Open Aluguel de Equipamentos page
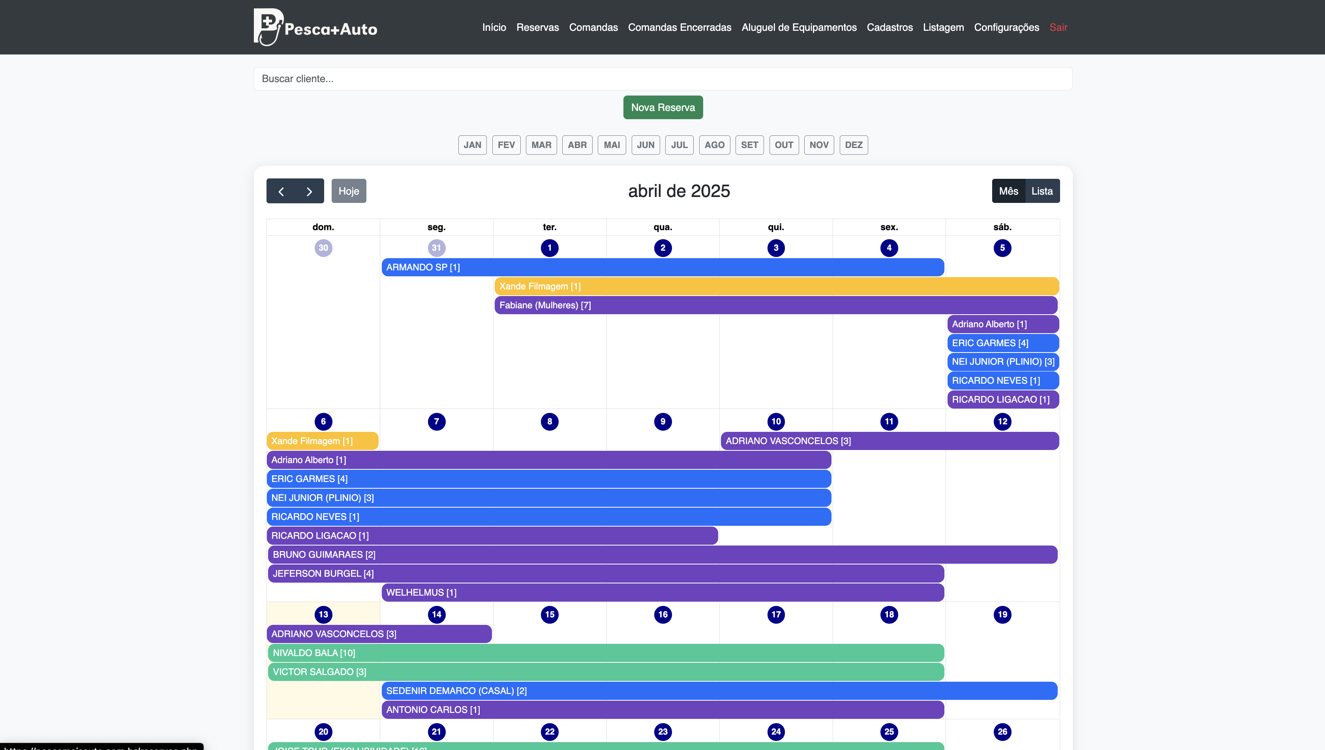 coord(798,27)
